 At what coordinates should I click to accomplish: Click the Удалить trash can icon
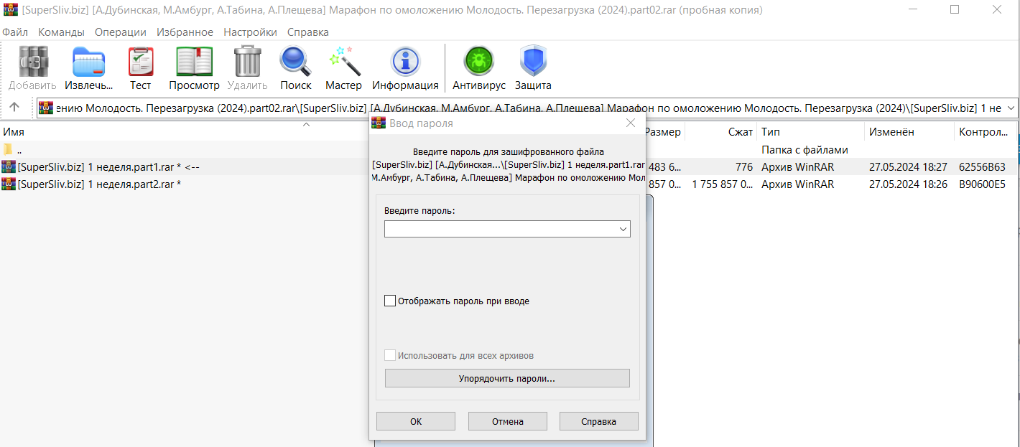coord(247,62)
